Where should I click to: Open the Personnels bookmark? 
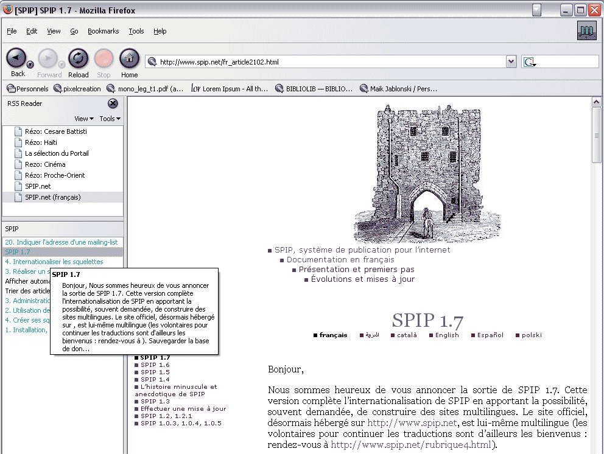(27, 89)
